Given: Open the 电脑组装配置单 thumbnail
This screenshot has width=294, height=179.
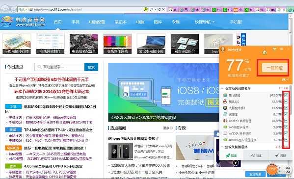Looking at the screenshot, I should click(x=83, y=44).
